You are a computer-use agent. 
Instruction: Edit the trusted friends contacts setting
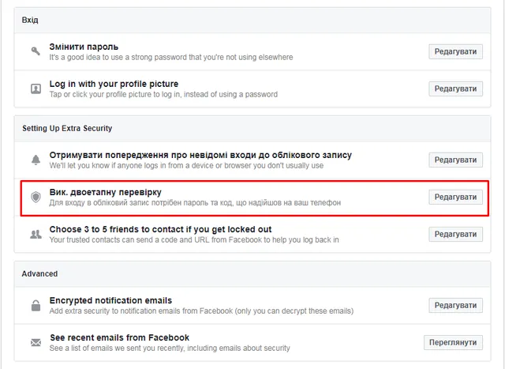click(455, 234)
